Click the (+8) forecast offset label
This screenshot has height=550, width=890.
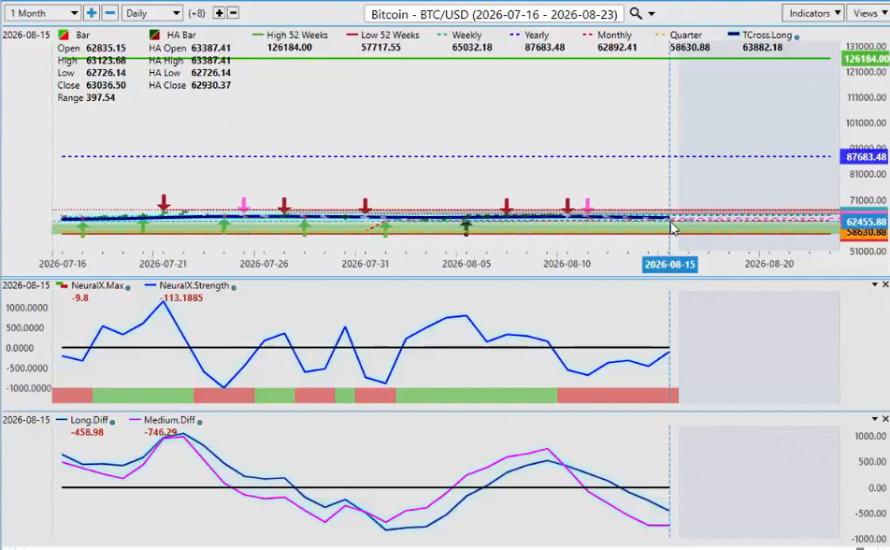tap(196, 13)
